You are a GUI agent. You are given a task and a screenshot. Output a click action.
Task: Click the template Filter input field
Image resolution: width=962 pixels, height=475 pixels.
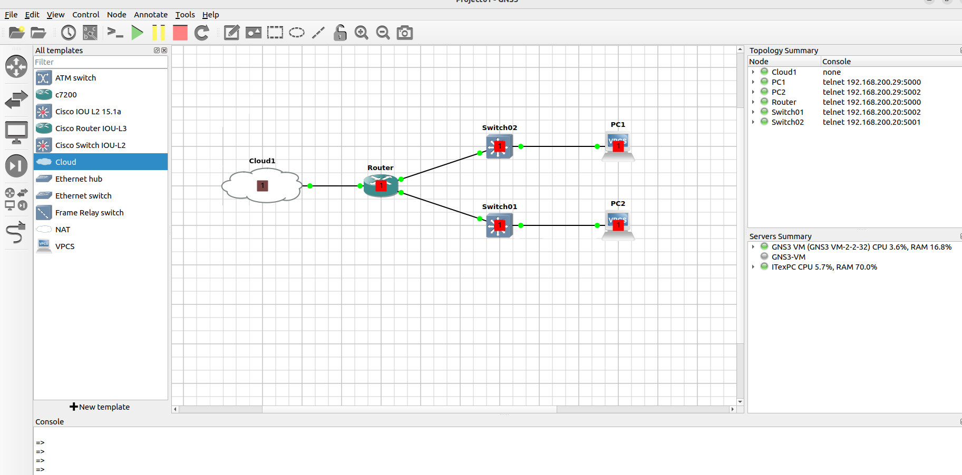100,62
